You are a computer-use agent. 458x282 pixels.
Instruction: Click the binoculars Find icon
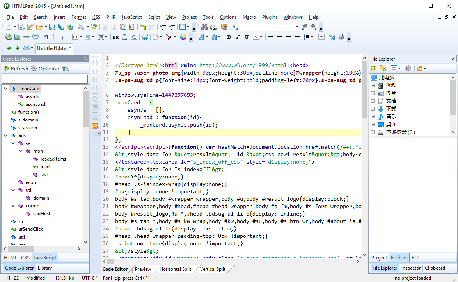pos(204,27)
